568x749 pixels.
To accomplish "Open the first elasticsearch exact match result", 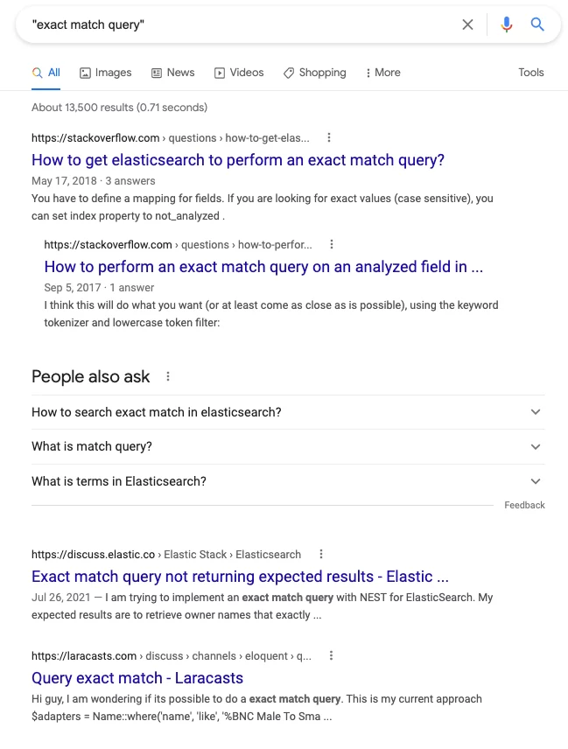I will point(239,160).
